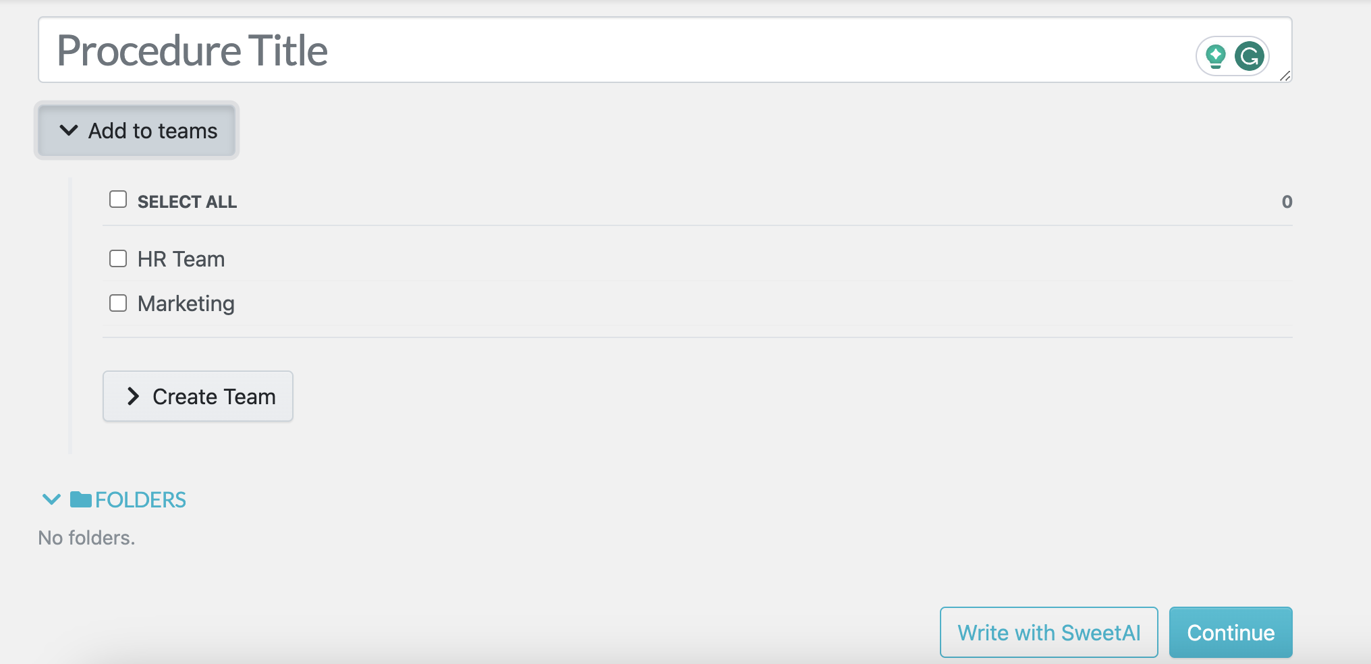
Task: Tick the HR Team checkbox
Action: pos(118,258)
